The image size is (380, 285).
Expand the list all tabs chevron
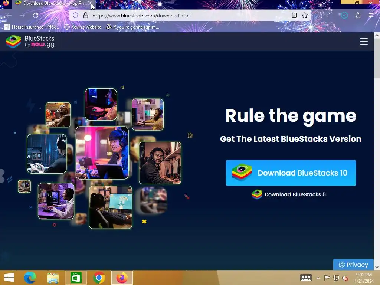324,3
